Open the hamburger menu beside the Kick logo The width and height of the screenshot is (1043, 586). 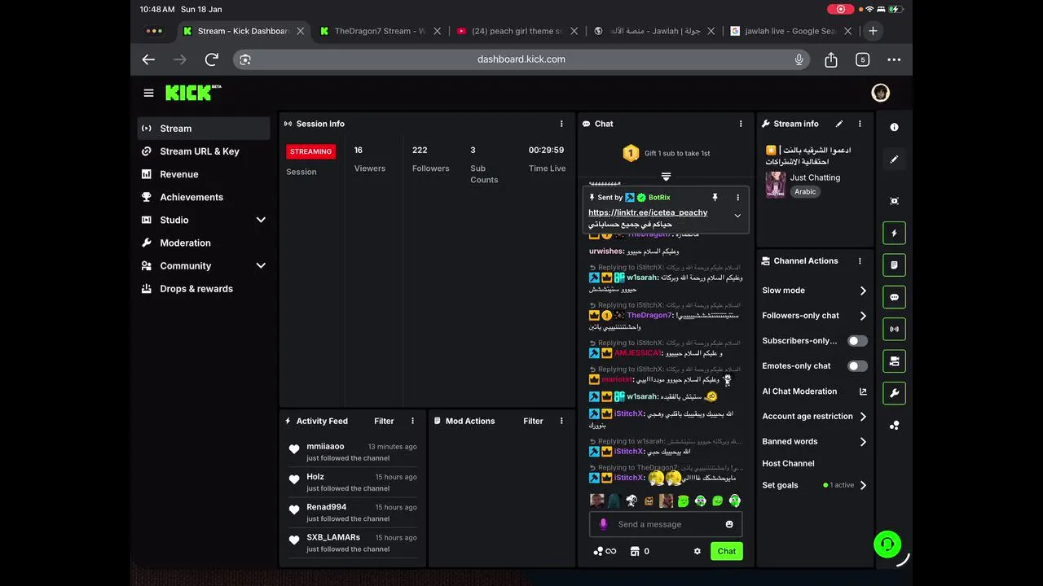148,93
